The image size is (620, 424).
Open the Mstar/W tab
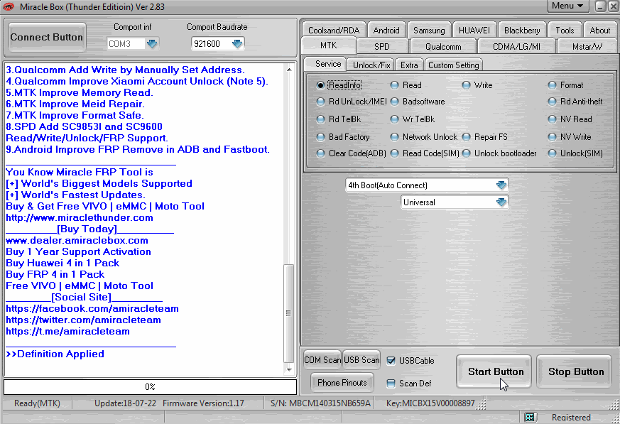point(587,46)
